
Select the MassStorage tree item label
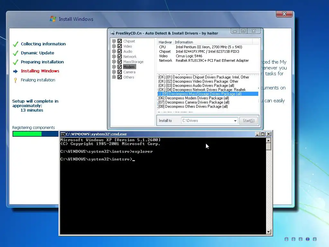click(x=133, y=62)
